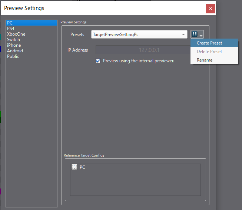Choose Delete Preset from the menu
Screen dimensions: 242x210
pos(214,52)
